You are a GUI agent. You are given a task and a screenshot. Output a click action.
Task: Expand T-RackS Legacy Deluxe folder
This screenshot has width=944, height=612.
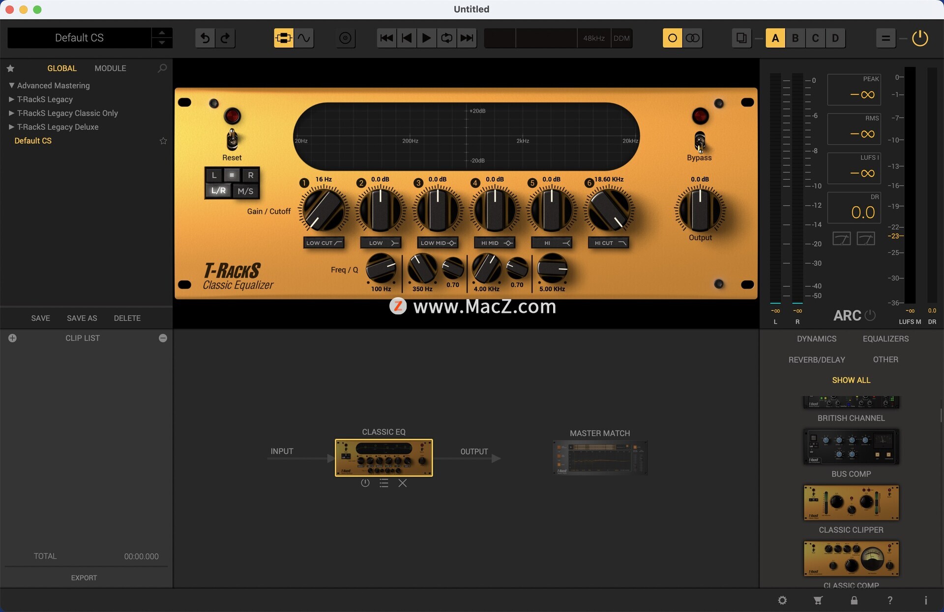pyautogui.click(x=11, y=127)
